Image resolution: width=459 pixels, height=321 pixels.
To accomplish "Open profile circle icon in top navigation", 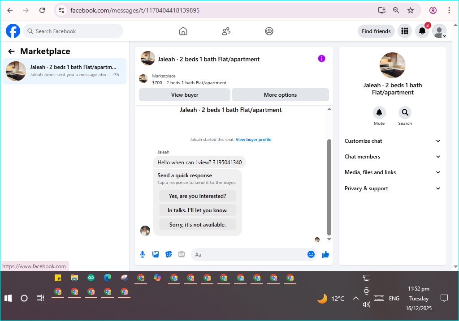I will click(269, 31).
